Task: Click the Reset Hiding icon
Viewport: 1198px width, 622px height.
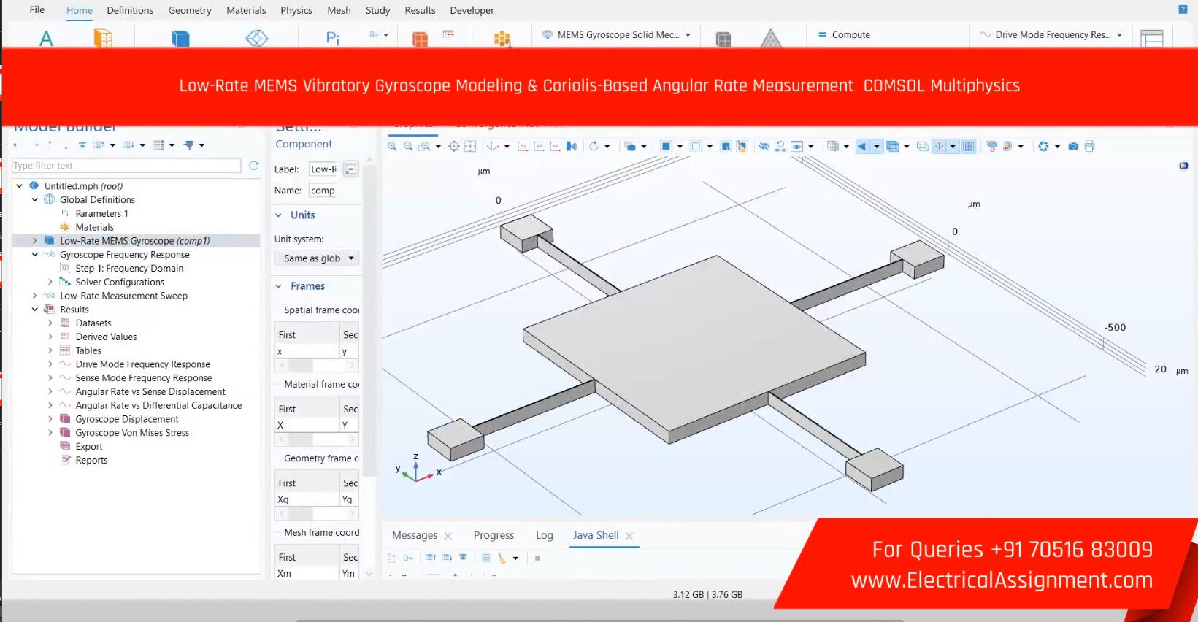Action: pos(780,146)
